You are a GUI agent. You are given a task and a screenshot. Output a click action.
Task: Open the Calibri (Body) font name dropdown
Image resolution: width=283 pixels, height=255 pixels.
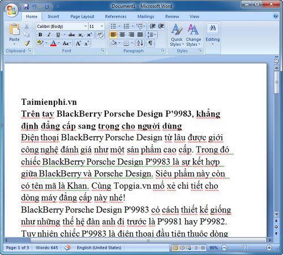85,26
